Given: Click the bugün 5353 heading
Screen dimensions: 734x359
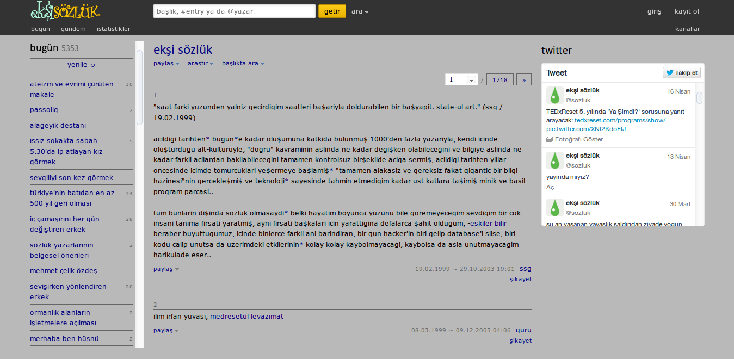Looking at the screenshot, I should 54,48.
